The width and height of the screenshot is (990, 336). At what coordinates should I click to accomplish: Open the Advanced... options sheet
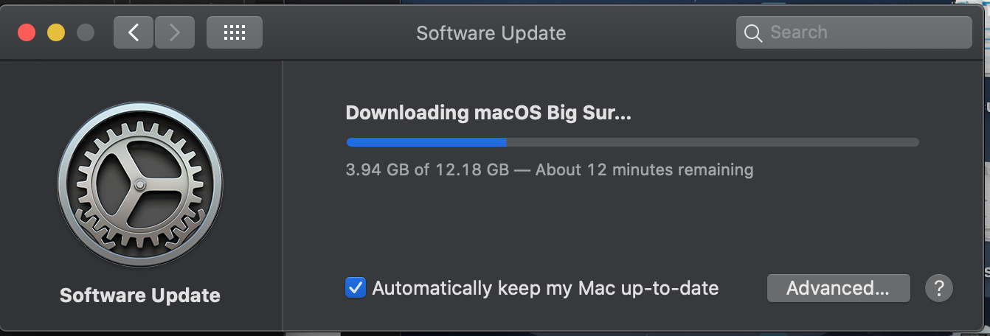838,287
